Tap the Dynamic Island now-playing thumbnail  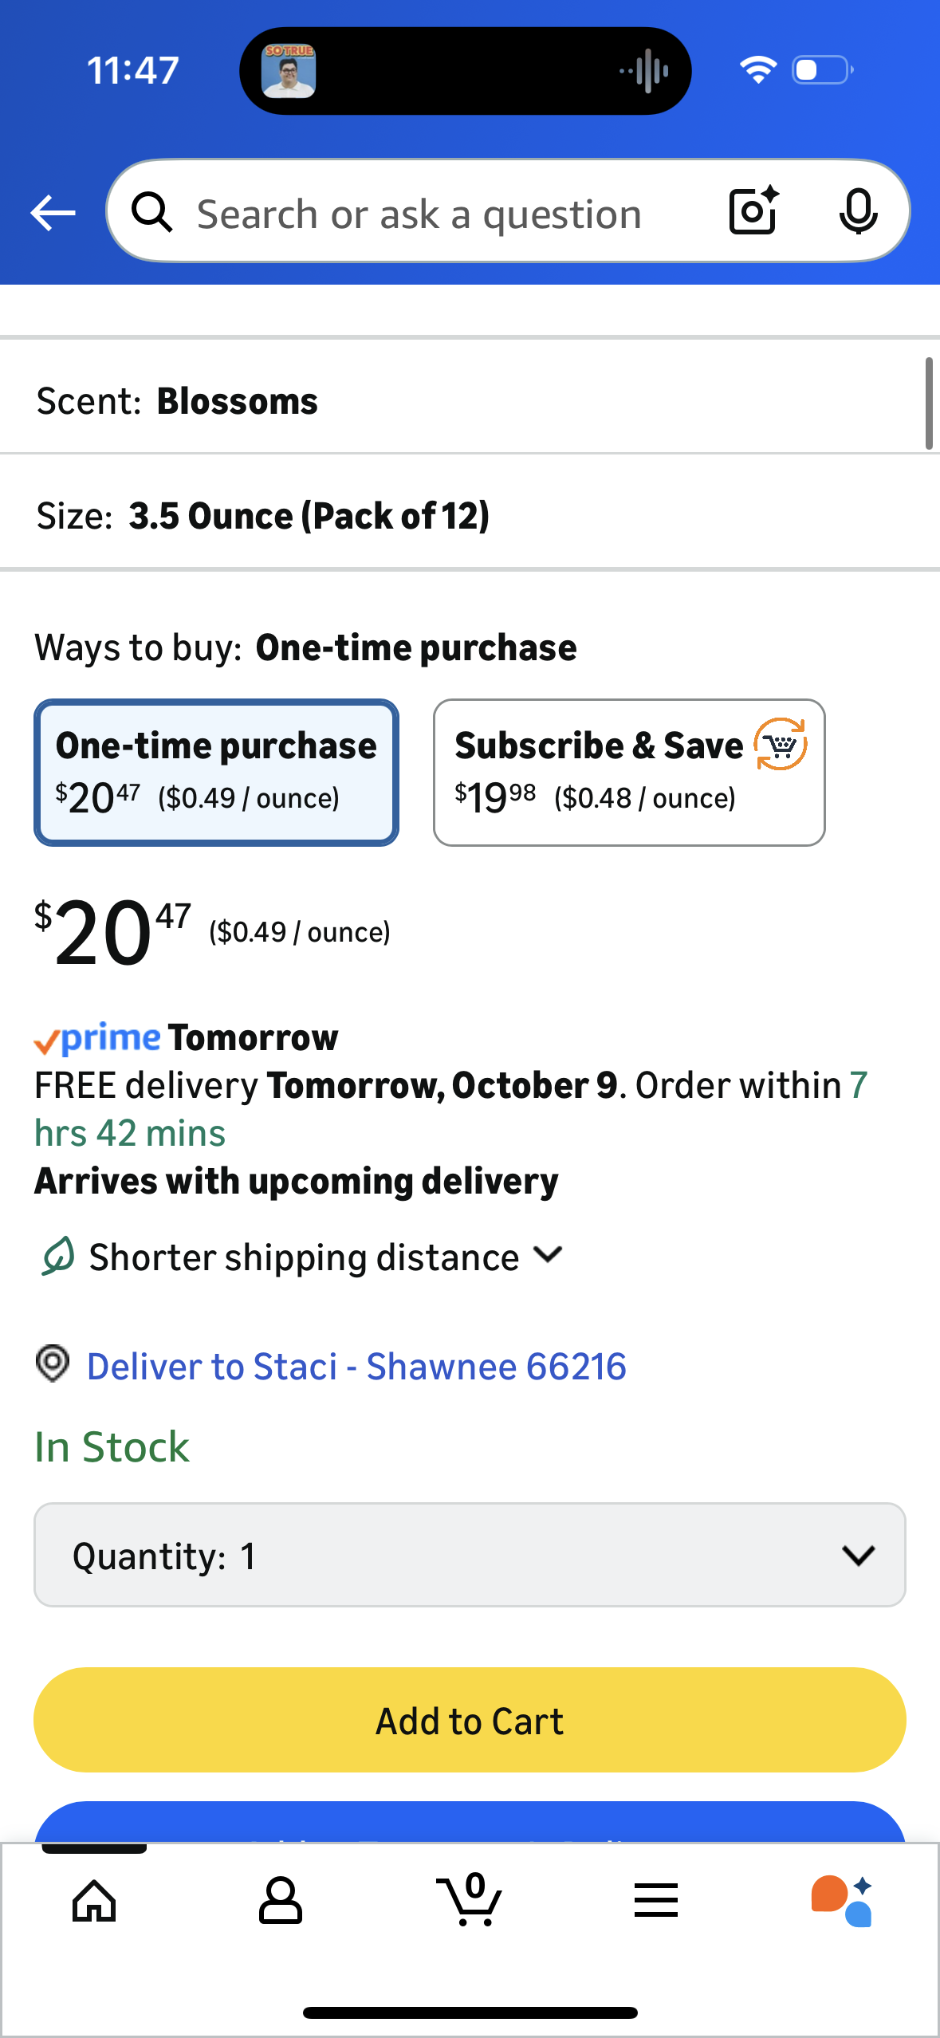(x=289, y=71)
